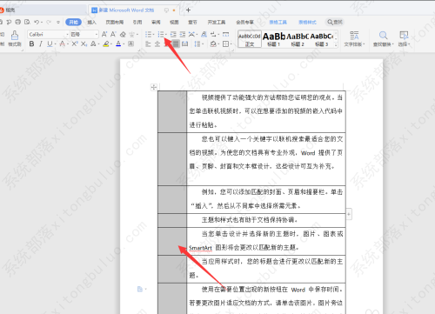The width and height of the screenshot is (435, 314).
Task: Click the Undo arrow icon
Action: tap(37, 22)
